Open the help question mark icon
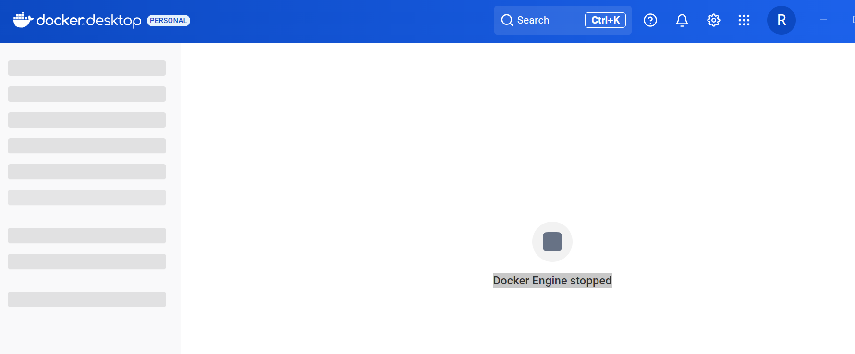The height and width of the screenshot is (354, 855). (650, 20)
